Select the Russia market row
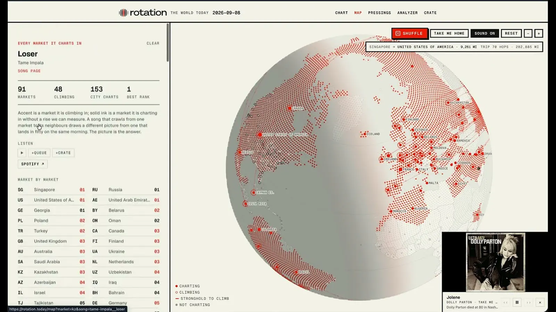The height and width of the screenshot is (312, 556). pyautogui.click(x=126, y=190)
